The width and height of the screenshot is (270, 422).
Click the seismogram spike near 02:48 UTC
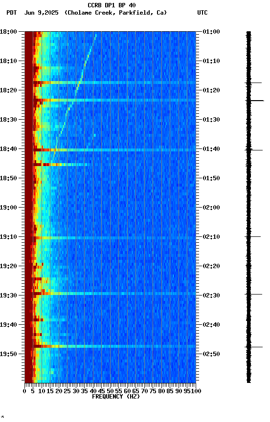253,347
